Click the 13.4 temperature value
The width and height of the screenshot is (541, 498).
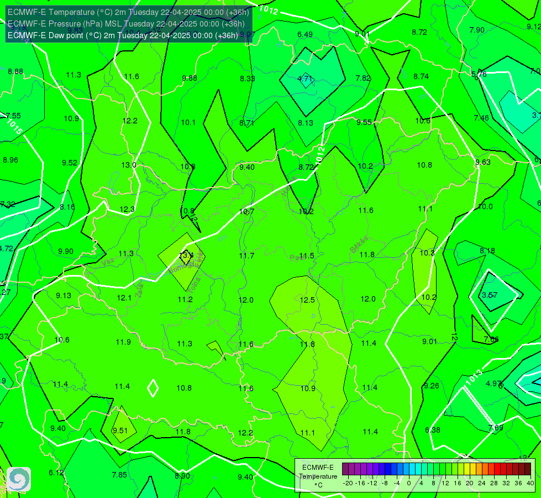[186, 256]
